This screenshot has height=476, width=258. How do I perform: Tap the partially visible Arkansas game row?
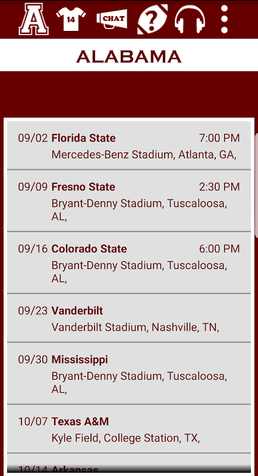click(129, 464)
